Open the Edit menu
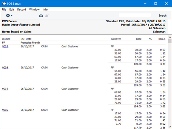Screen dimensions: 172x129 [x=12, y=10]
